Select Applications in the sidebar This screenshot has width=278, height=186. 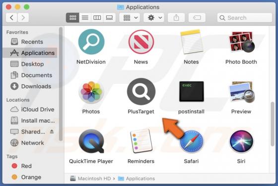[30, 53]
